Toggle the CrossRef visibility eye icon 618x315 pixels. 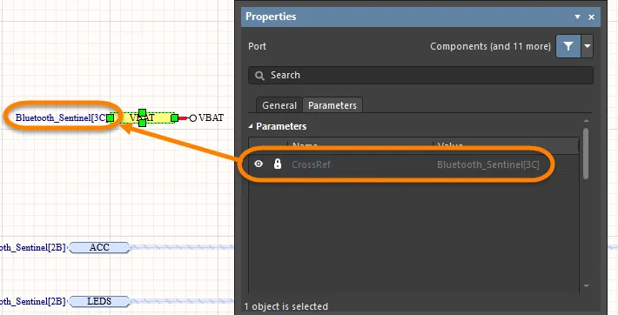pos(259,164)
